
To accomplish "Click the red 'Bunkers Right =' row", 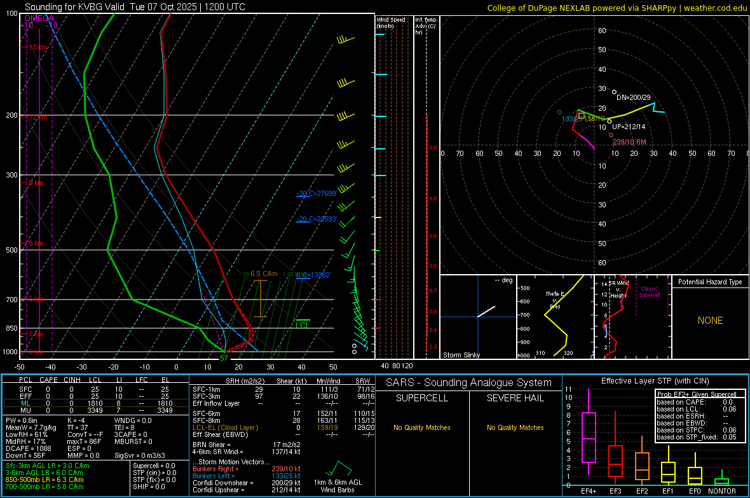I will click(247, 469).
